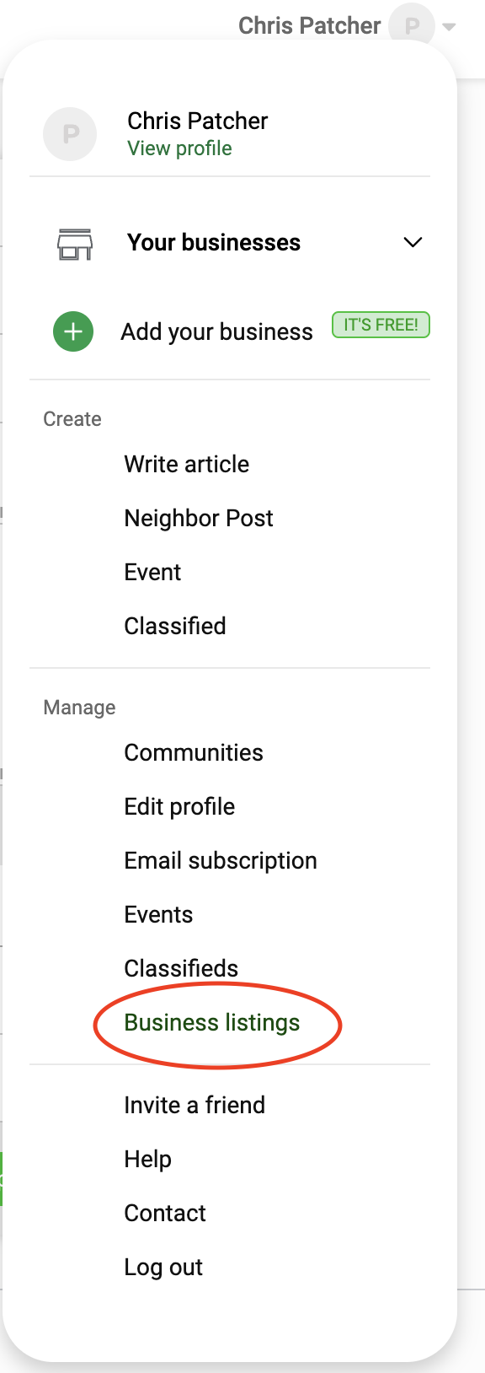485x1373 pixels.
Task: Choose Classified under Create
Action: pyautogui.click(x=175, y=626)
